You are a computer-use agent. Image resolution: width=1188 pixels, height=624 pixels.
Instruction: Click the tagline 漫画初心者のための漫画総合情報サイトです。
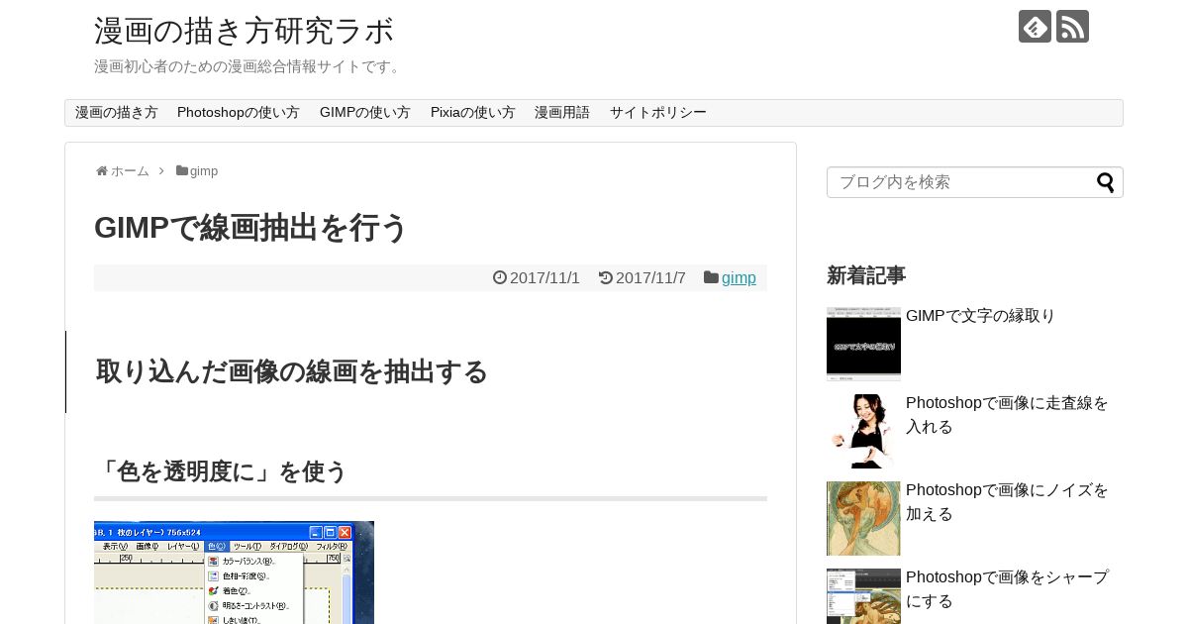249,66
